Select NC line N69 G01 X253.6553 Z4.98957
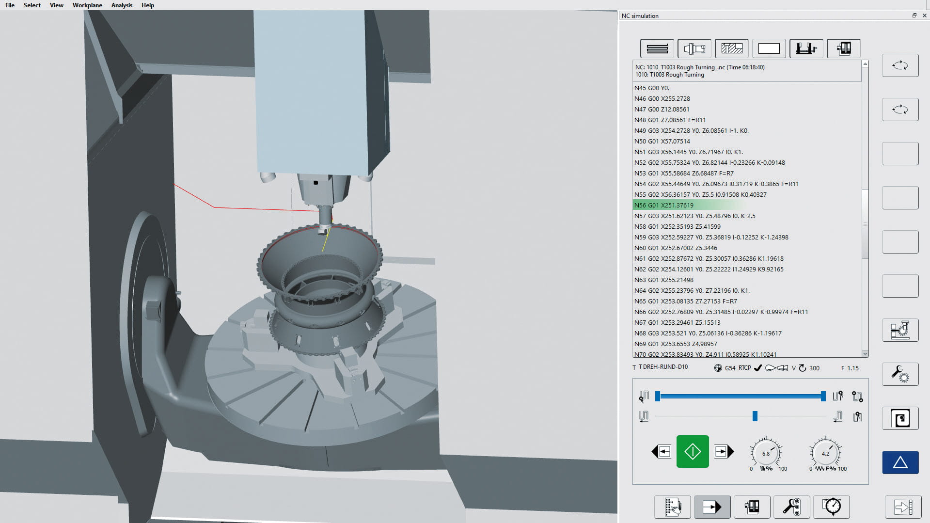The image size is (930, 523). tap(747, 344)
